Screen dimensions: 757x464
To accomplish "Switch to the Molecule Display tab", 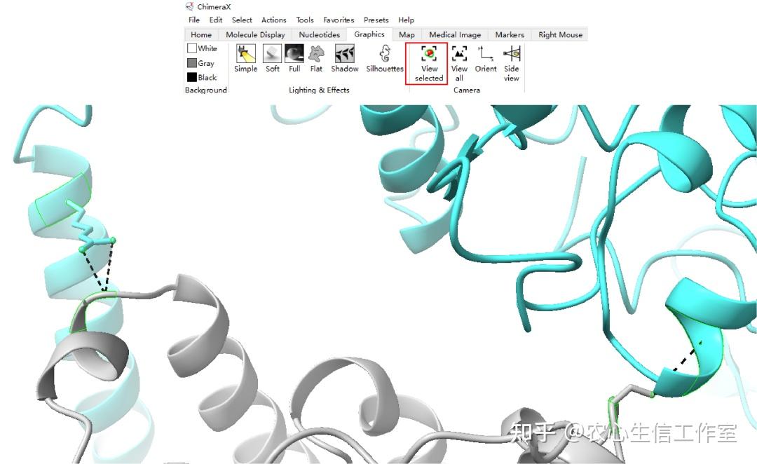I will click(255, 35).
